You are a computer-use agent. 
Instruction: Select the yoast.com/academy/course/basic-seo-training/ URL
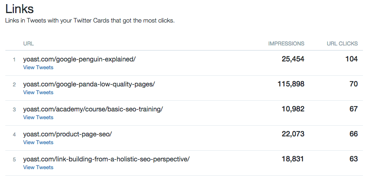coord(93,109)
